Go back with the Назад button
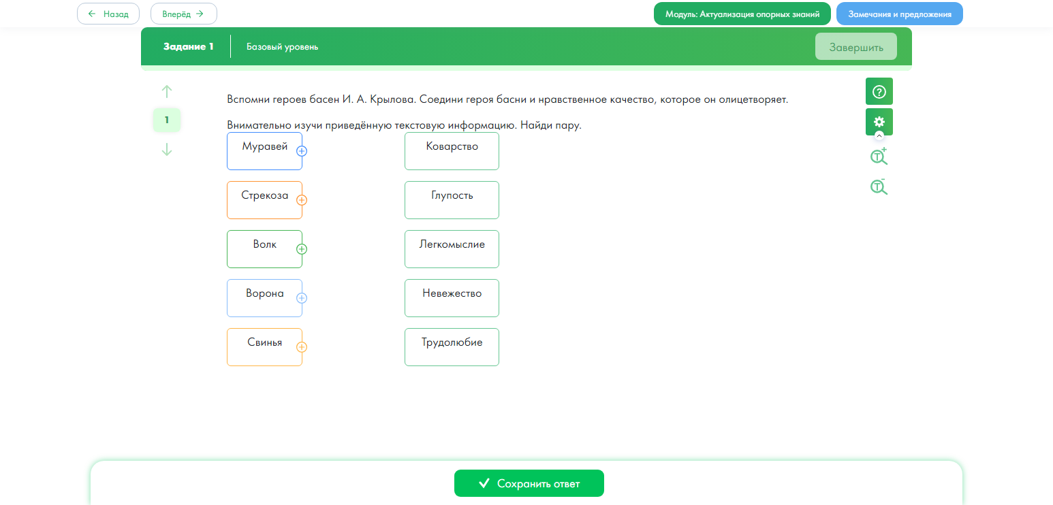 click(108, 14)
